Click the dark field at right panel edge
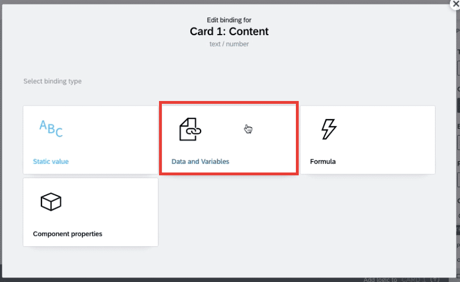 [458, 105]
